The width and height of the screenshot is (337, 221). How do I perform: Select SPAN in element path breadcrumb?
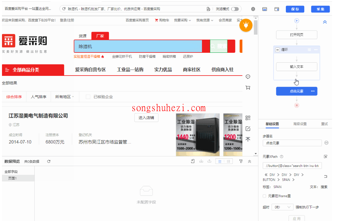pyautogui.click(x=286, y=180)
